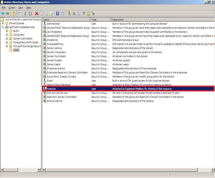Expand the Saved Queries node
Viewport: 215px width, 178px height.
tap(3, 23)
